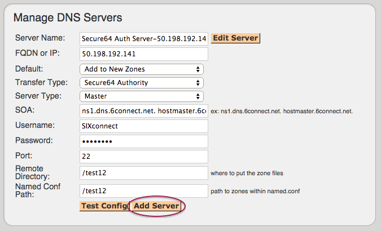
Task: Click into the FQDN or IP field
Action: (144, 54)
